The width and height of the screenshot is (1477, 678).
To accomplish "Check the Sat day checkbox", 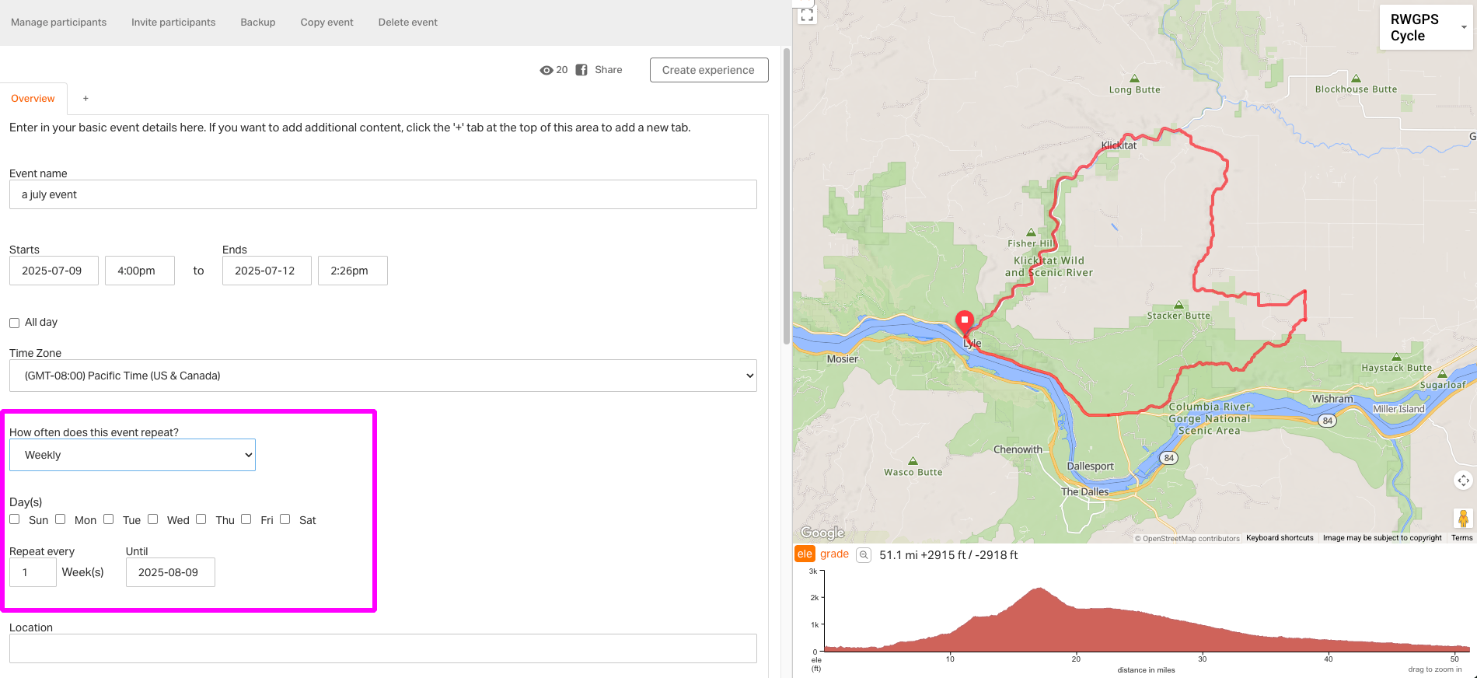I will pyautogui.click(x=285, y=519).
